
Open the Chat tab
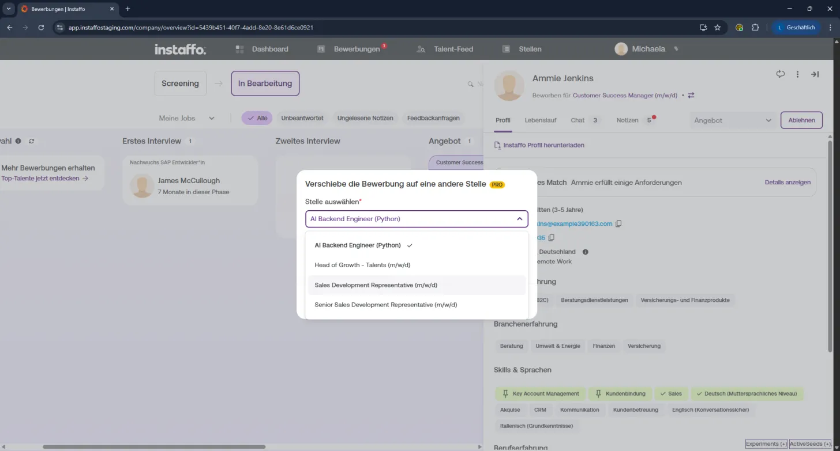tap(585, 120)
